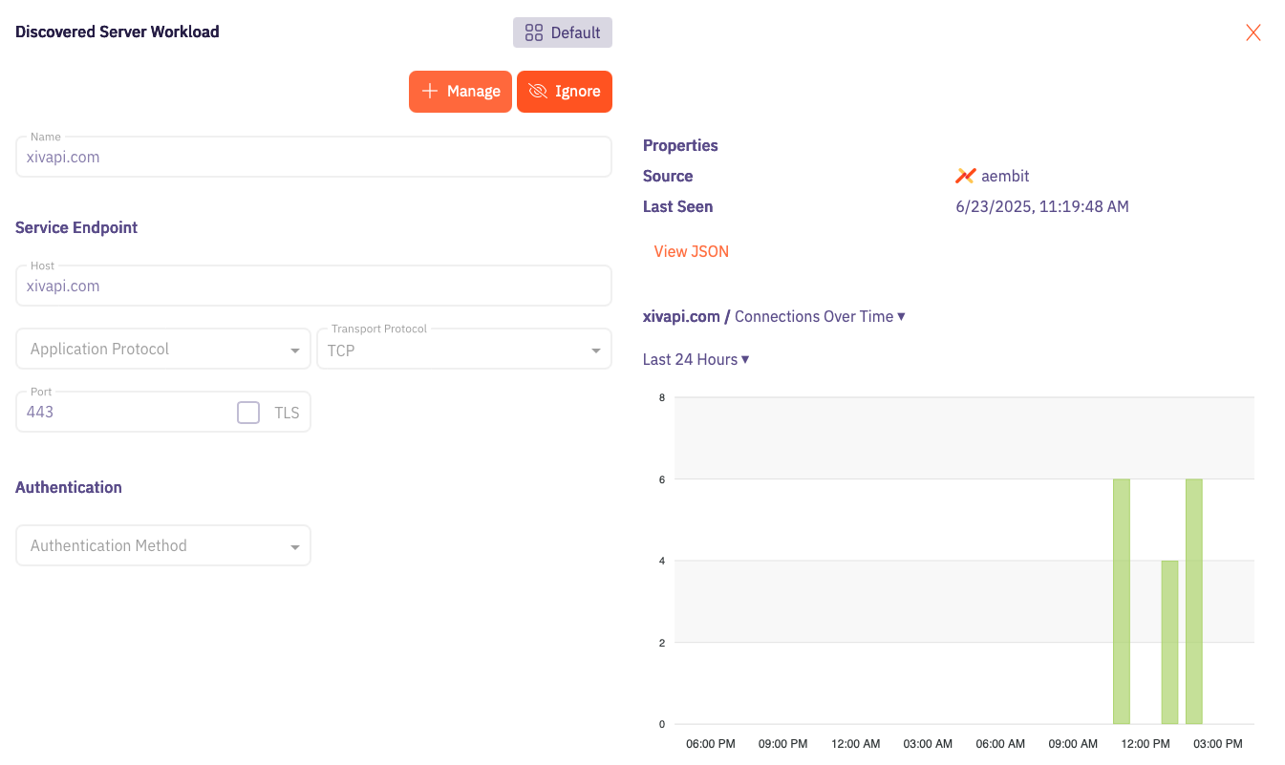Click the Ignore button
1285x765 pixels.
[x=565, y=92]
